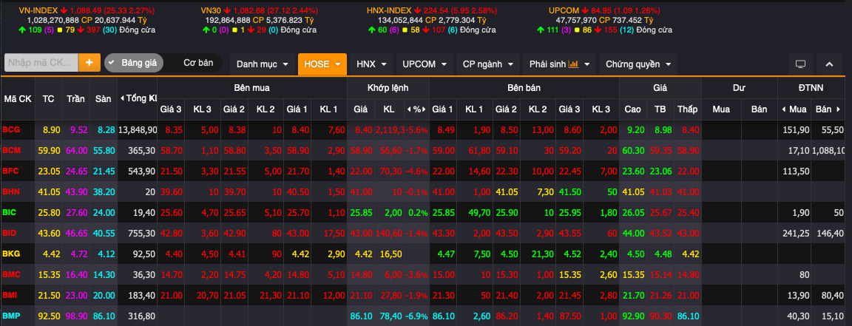The height and width of the screenshot is (326, 852).
Task: Click BCM ceiling price 64.00
Action: tap(76, 151)
